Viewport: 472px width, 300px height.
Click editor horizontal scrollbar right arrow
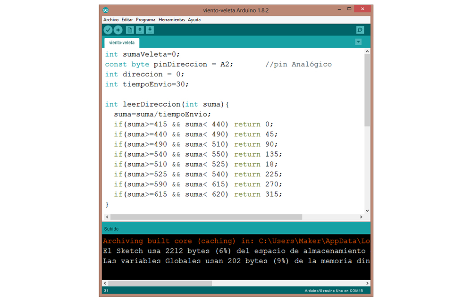pos(362,217)
